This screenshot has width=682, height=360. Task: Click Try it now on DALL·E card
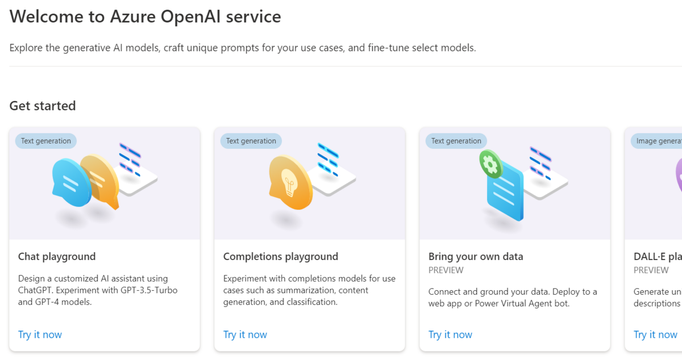coord(655,334)
